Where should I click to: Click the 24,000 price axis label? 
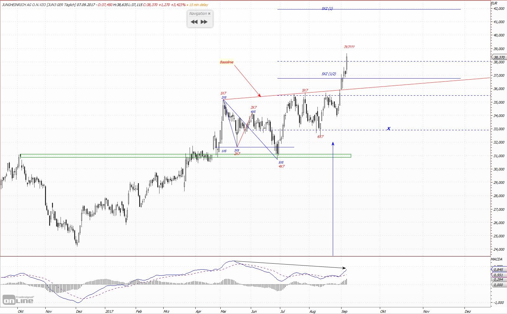click(x=499, y=249)
